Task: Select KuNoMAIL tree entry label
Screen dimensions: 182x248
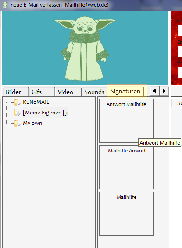Action: pyautogui.click(x=36, y=102)
